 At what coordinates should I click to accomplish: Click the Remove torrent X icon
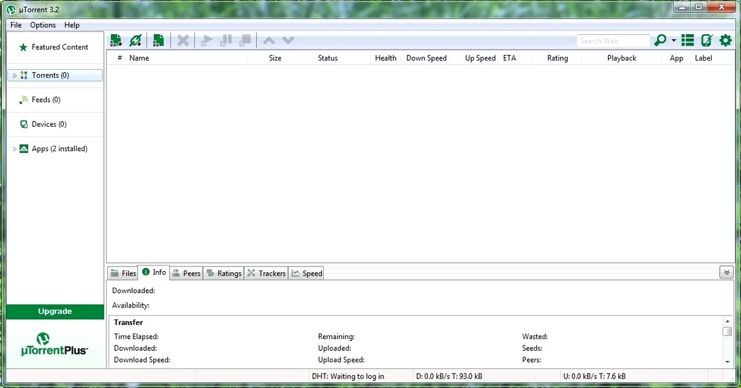[183, 40]
